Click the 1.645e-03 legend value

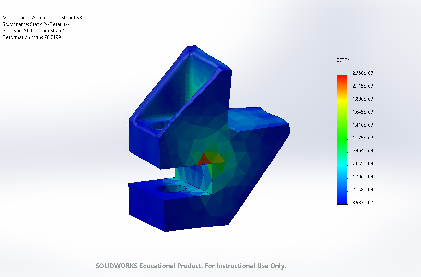(x=363, y=112)
